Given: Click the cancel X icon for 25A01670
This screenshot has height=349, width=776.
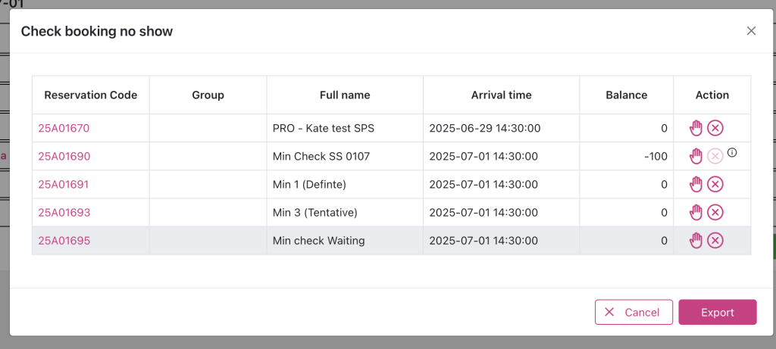Looking at the screenshot, I should coord(715,128).
